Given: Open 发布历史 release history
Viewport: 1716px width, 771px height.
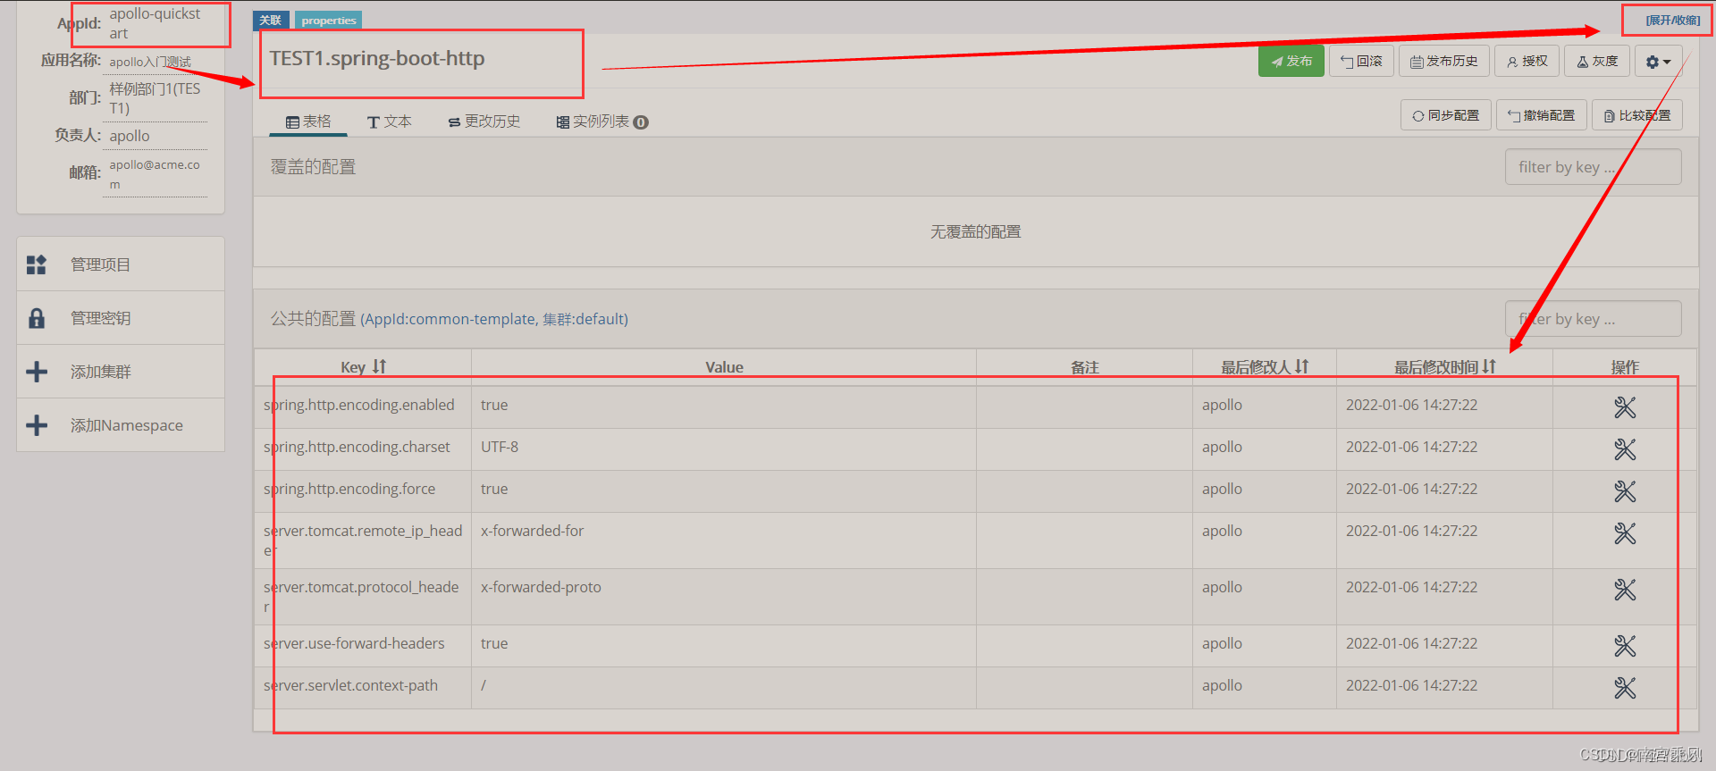Looking at the screenshot, I should click(1443, 61).
